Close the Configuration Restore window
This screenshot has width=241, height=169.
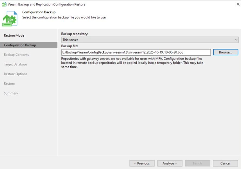pyautogui.click(x=238, y=4)
